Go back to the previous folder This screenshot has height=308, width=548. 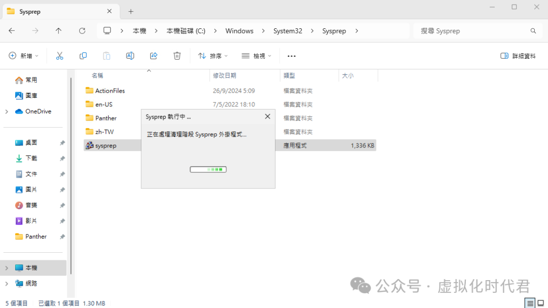point(12,31)
